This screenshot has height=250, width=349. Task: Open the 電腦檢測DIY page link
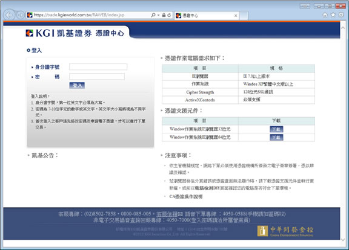(x=207, y=188)
